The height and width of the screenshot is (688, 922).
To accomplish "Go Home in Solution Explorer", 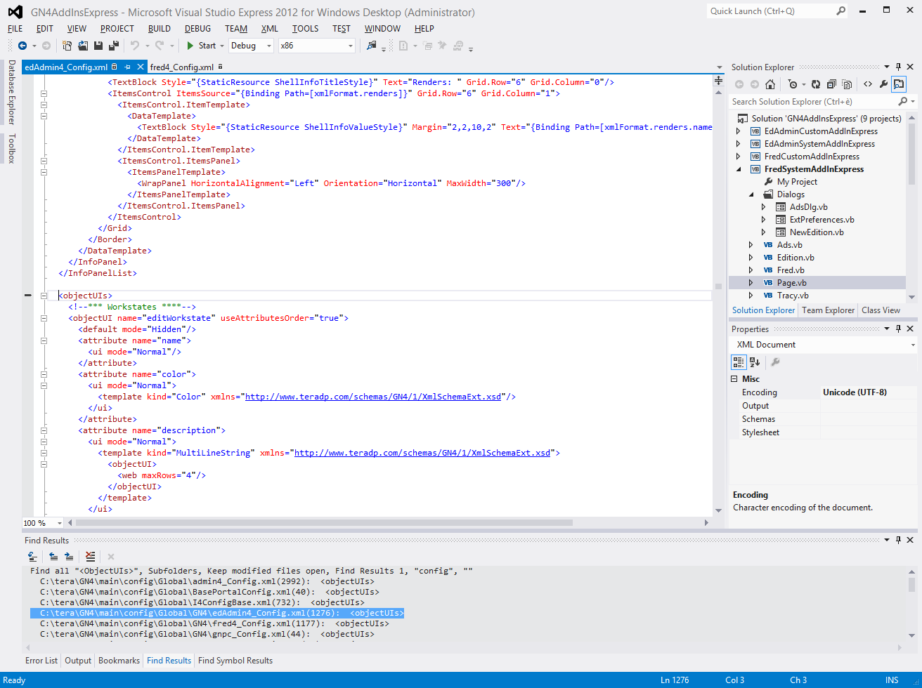I will click(770, 84).
